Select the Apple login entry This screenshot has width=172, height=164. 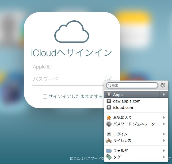(x=136, y=94)
